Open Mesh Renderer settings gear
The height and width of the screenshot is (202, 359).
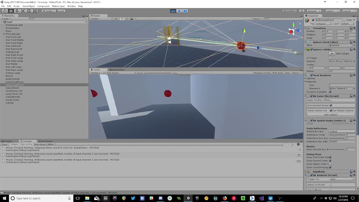coord(355,75)
